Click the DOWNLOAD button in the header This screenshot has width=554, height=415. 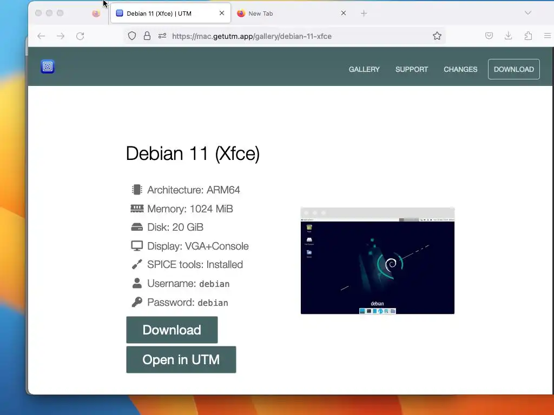pyautogui.click(x=514, y=69)
